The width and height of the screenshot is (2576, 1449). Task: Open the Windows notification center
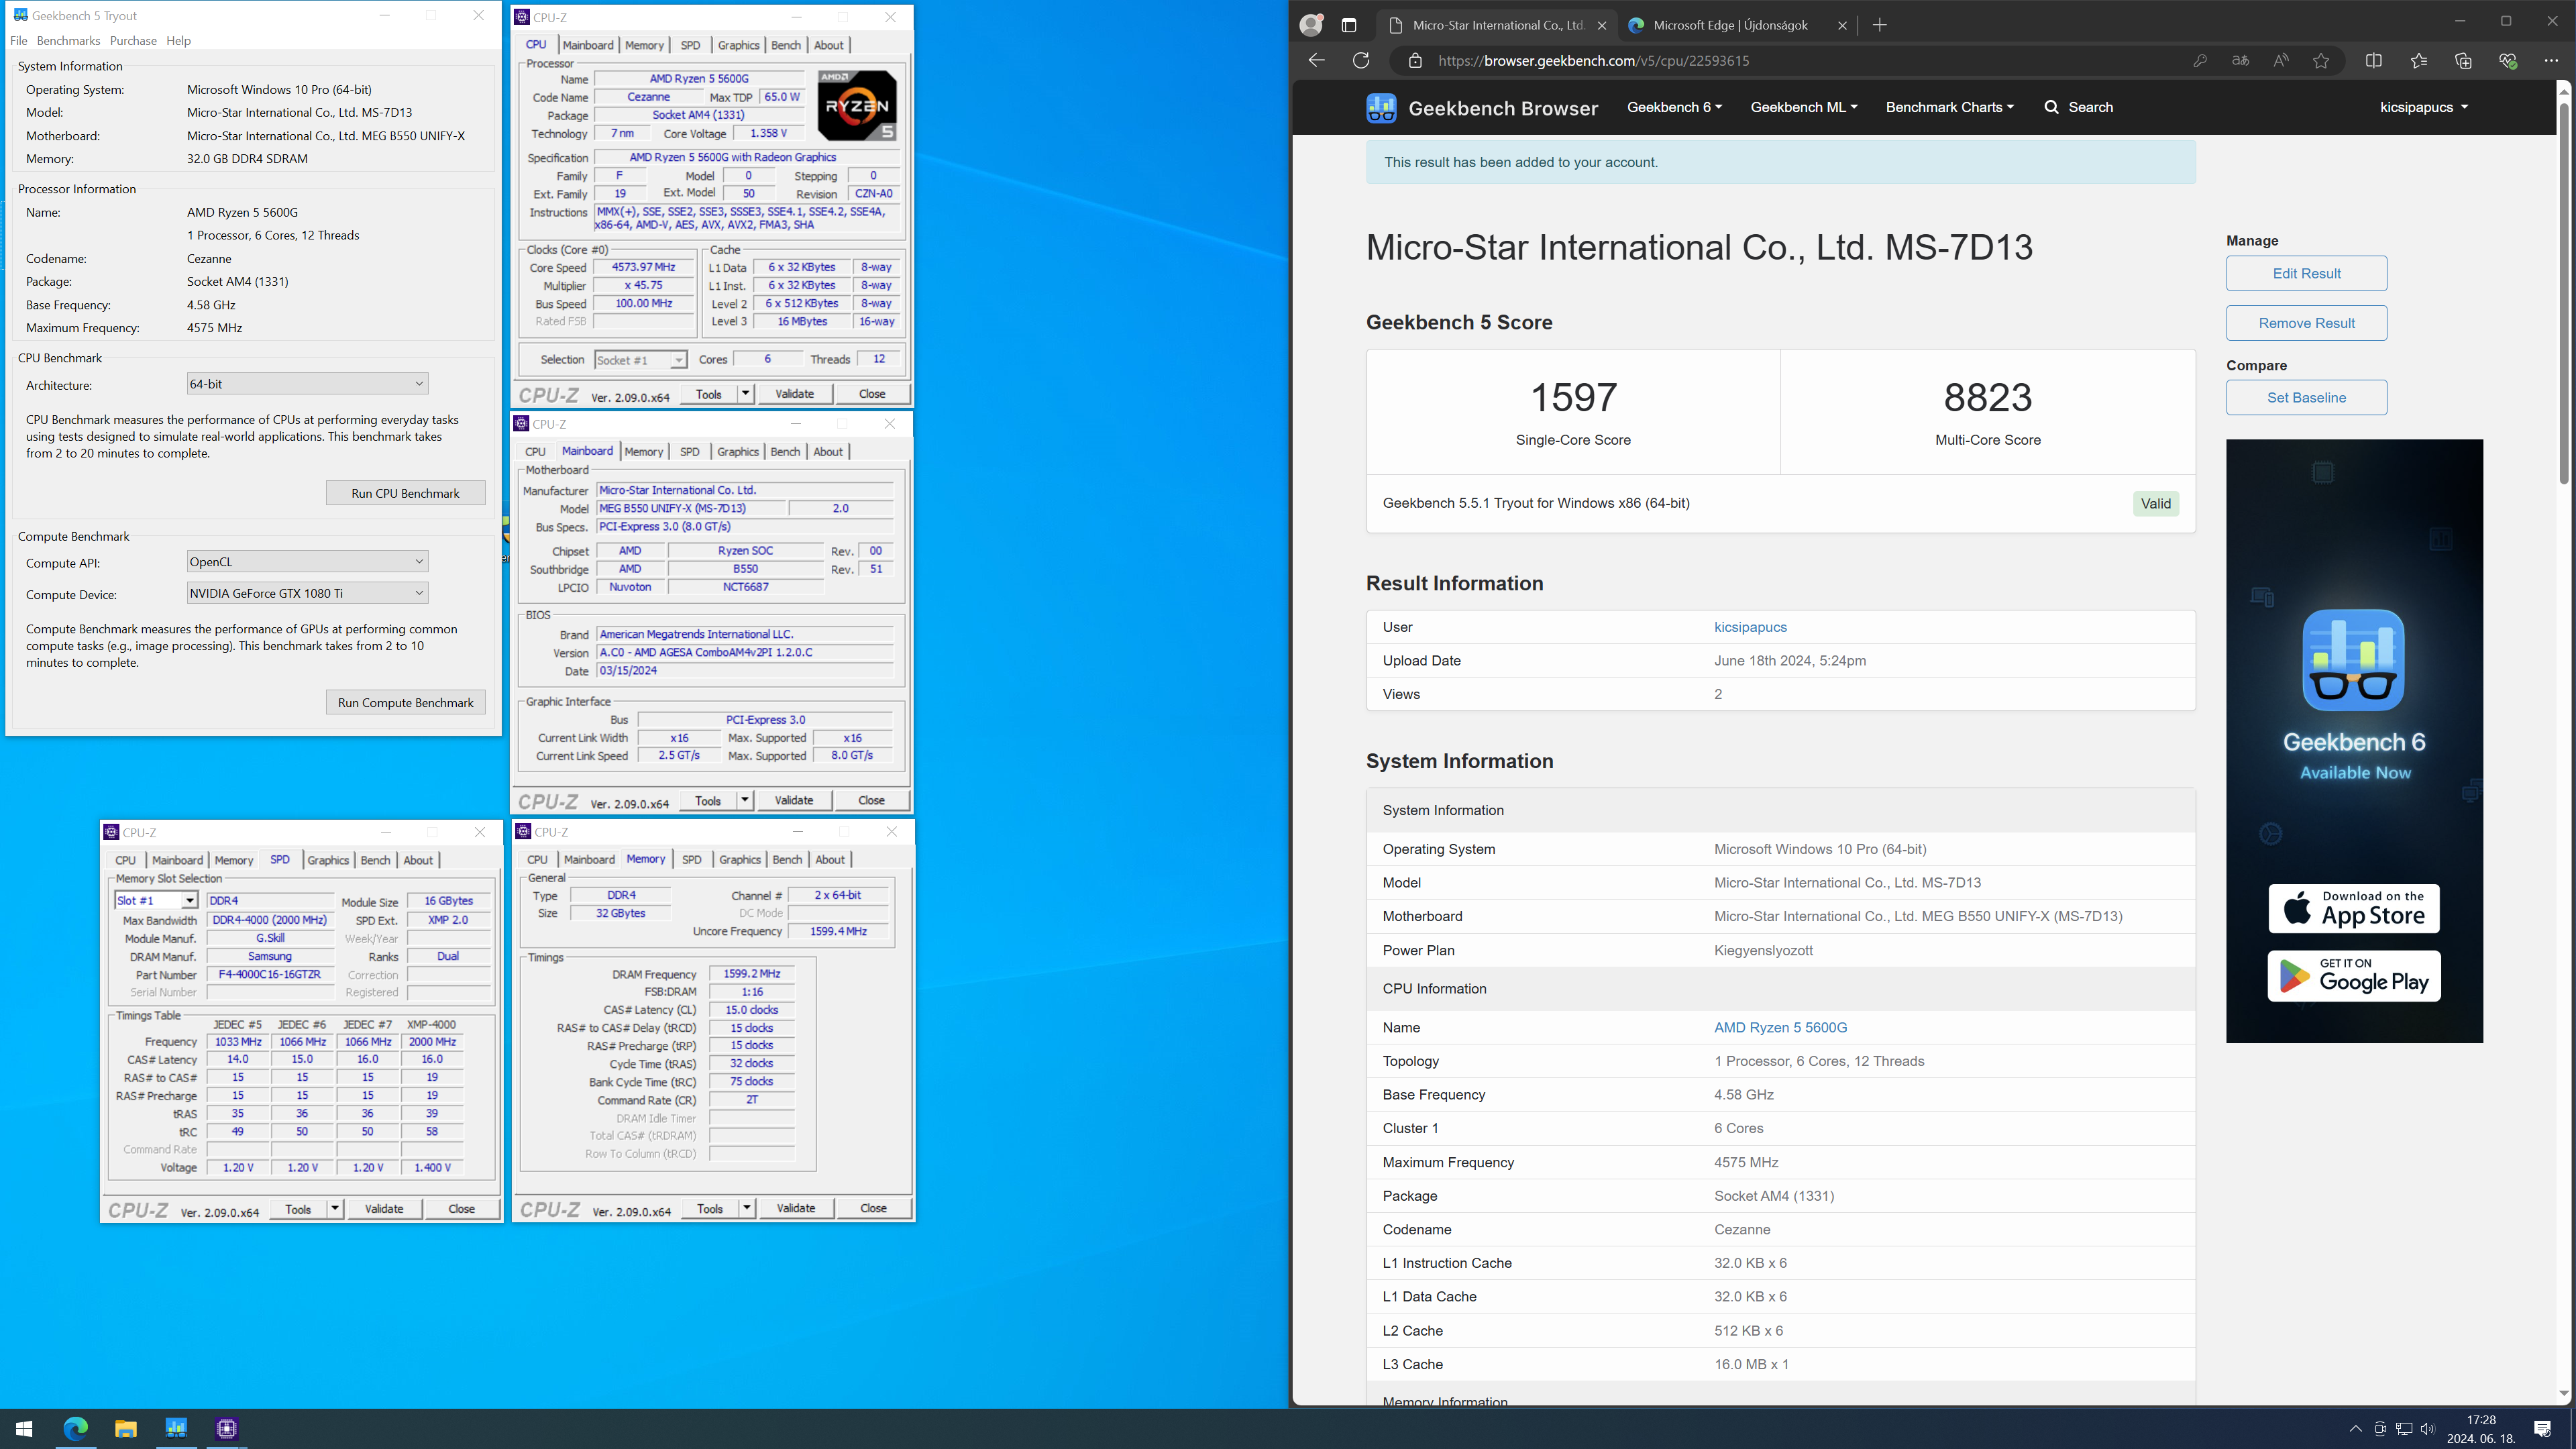pyautogui.click(x=2543, y=1429)
